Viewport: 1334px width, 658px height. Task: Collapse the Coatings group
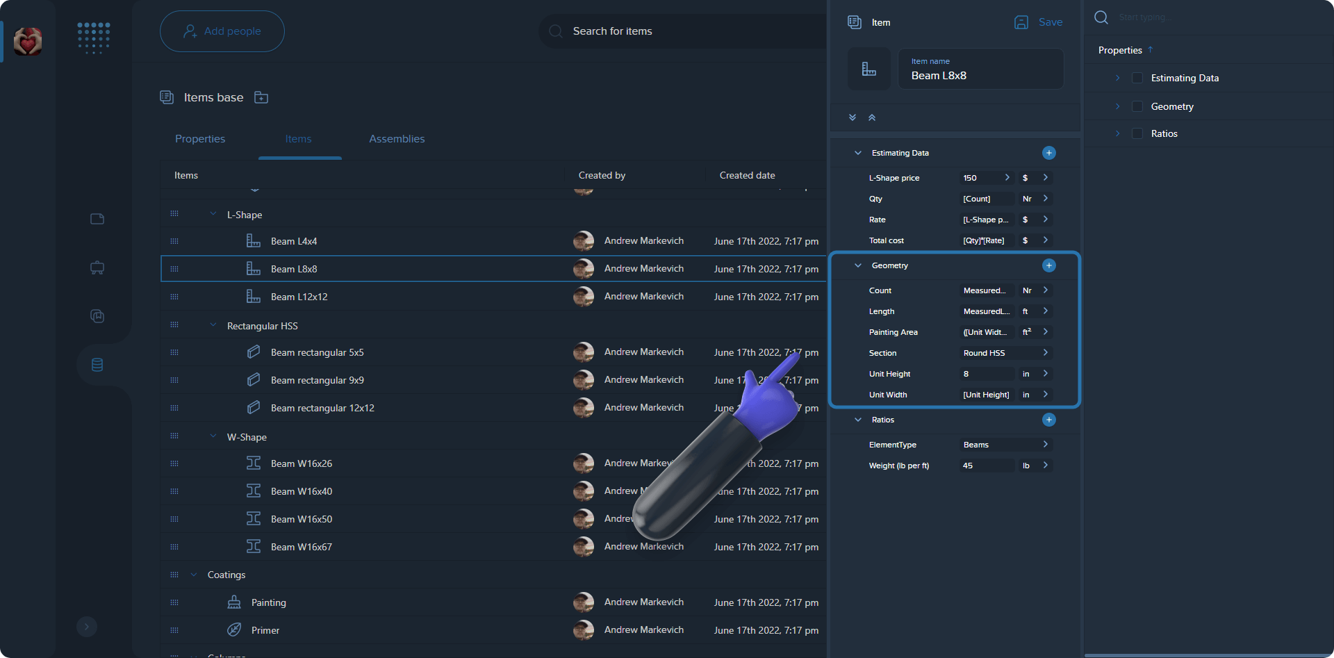[x=194, y=574]
